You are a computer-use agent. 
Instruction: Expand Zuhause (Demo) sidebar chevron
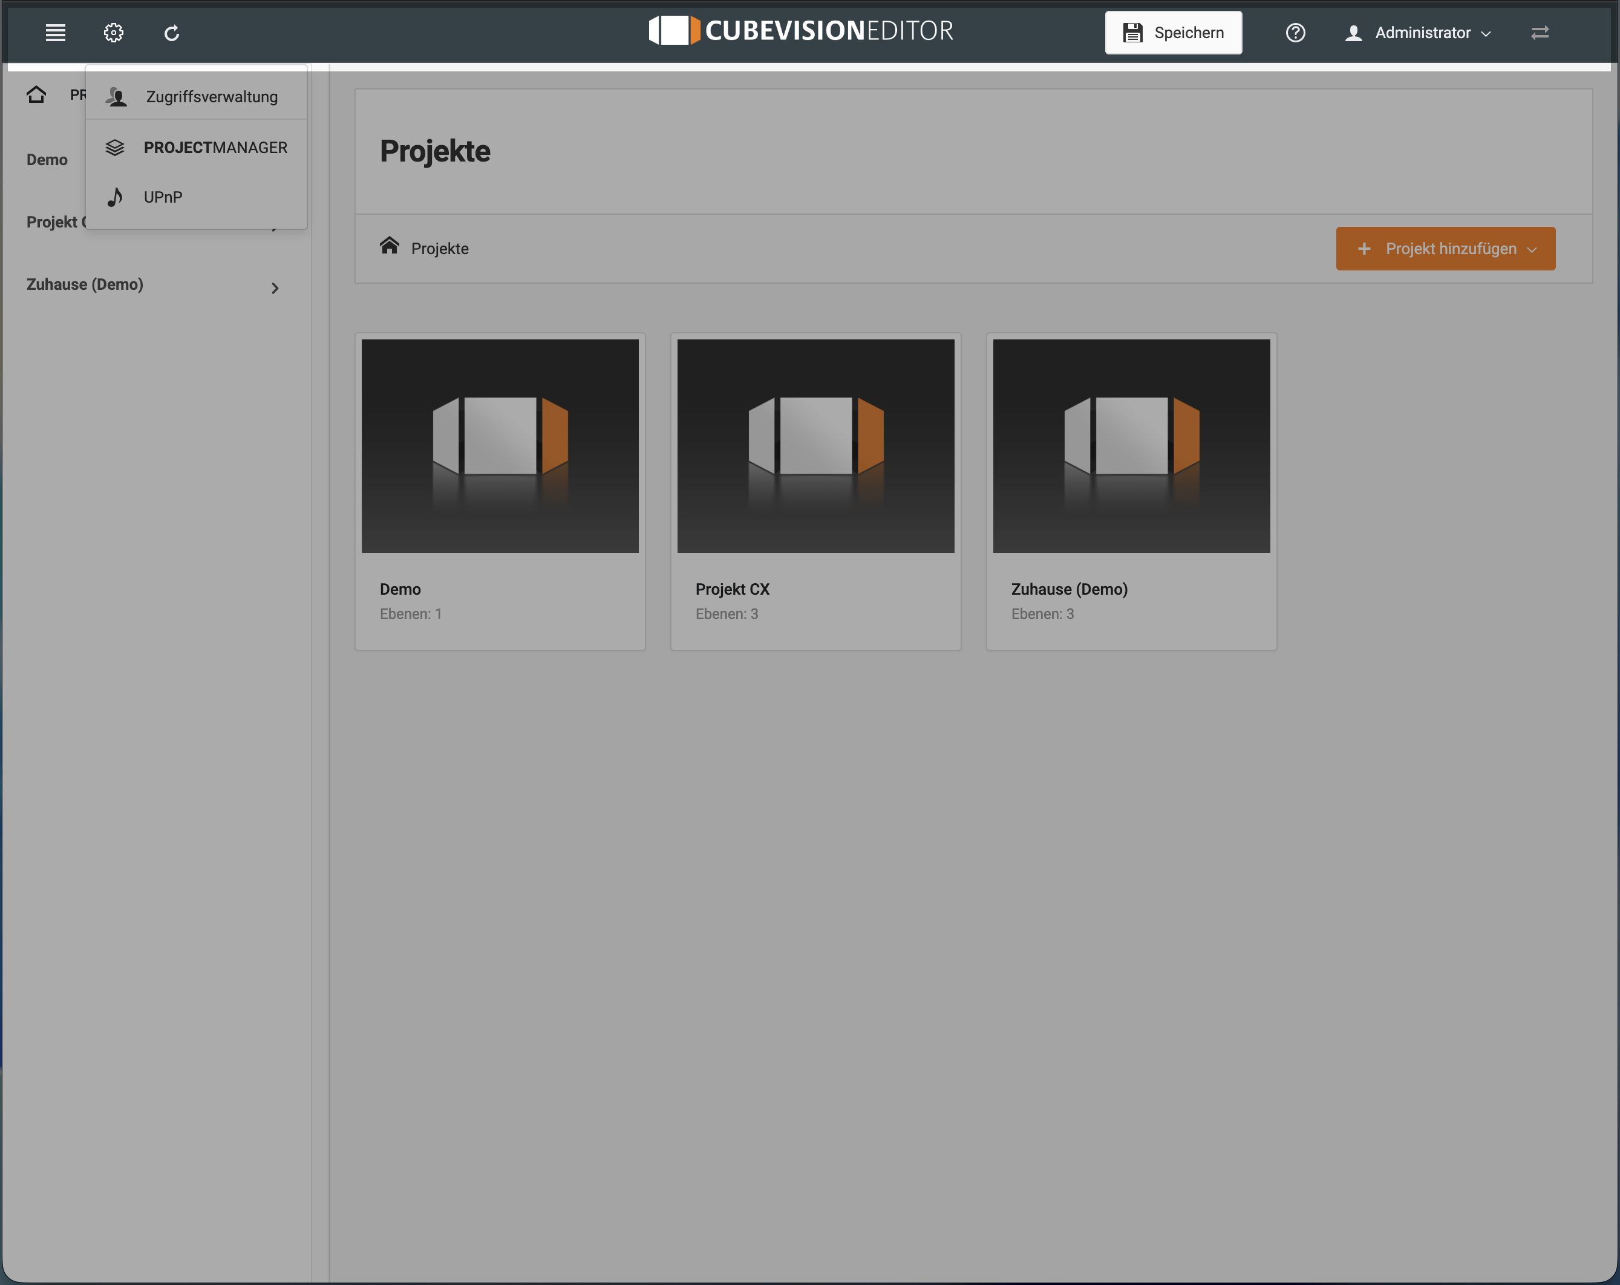click(275, 288)
